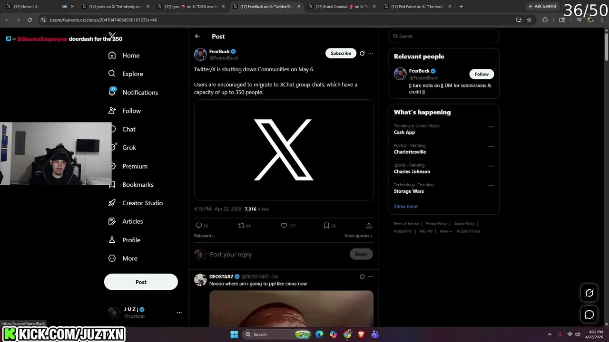Image resolution: width=609 pixels, height=342 pixels.
Task: Open the Storage Wars trending topic
Action: pos(409,191)
